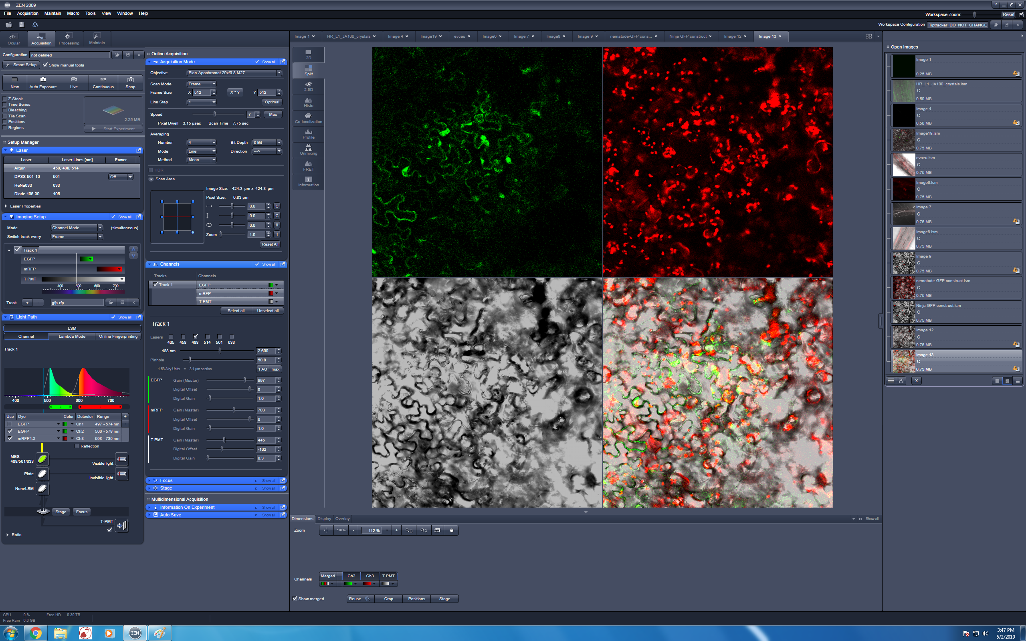Switch to the Image 12 tab
The width and height of the screenshot is (1026, 641).
click(x=732, y=36)
